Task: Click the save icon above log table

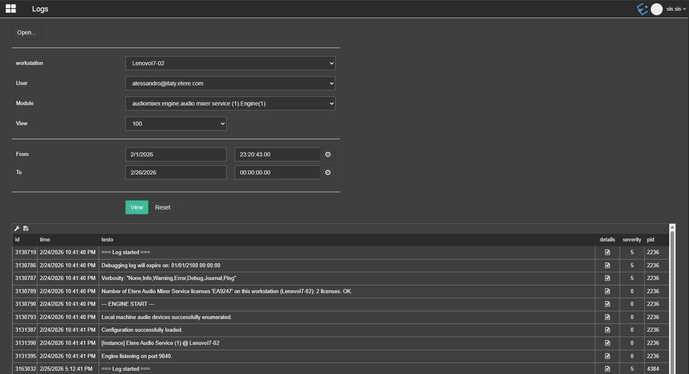Action: (26, 229)
